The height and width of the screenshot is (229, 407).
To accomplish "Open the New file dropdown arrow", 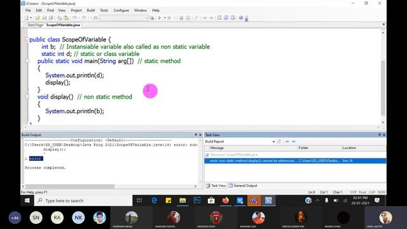I will pyautogui.click(x=31, y=18).
